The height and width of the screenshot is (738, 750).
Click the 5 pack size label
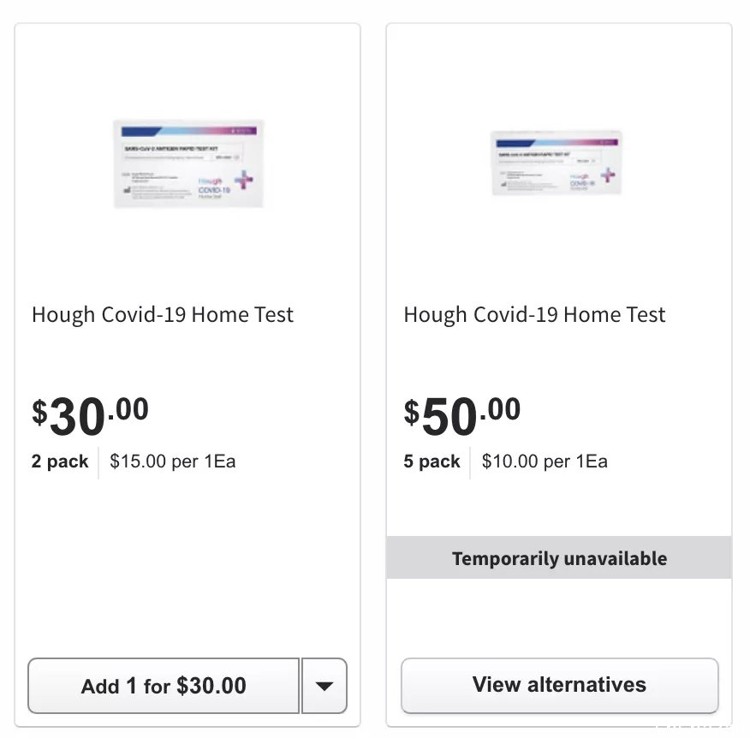tap(432, 461)
